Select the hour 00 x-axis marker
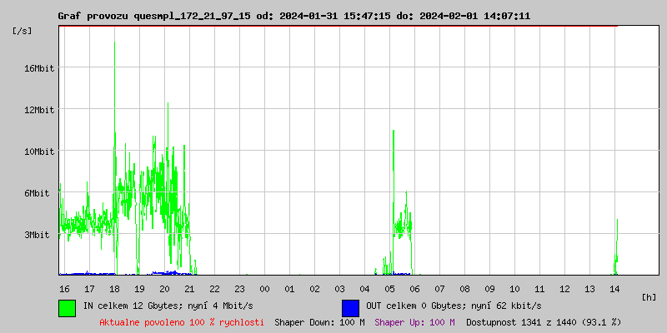 coord(264,289)
